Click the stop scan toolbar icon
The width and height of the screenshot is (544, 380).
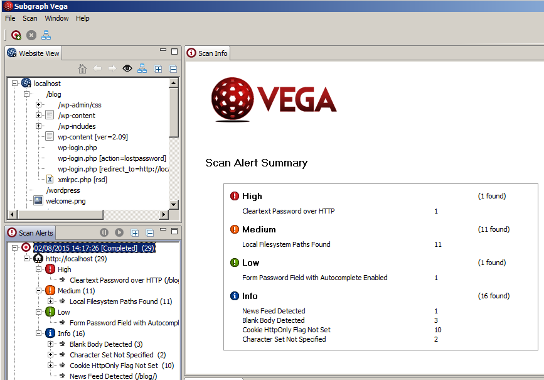(31, 35)
